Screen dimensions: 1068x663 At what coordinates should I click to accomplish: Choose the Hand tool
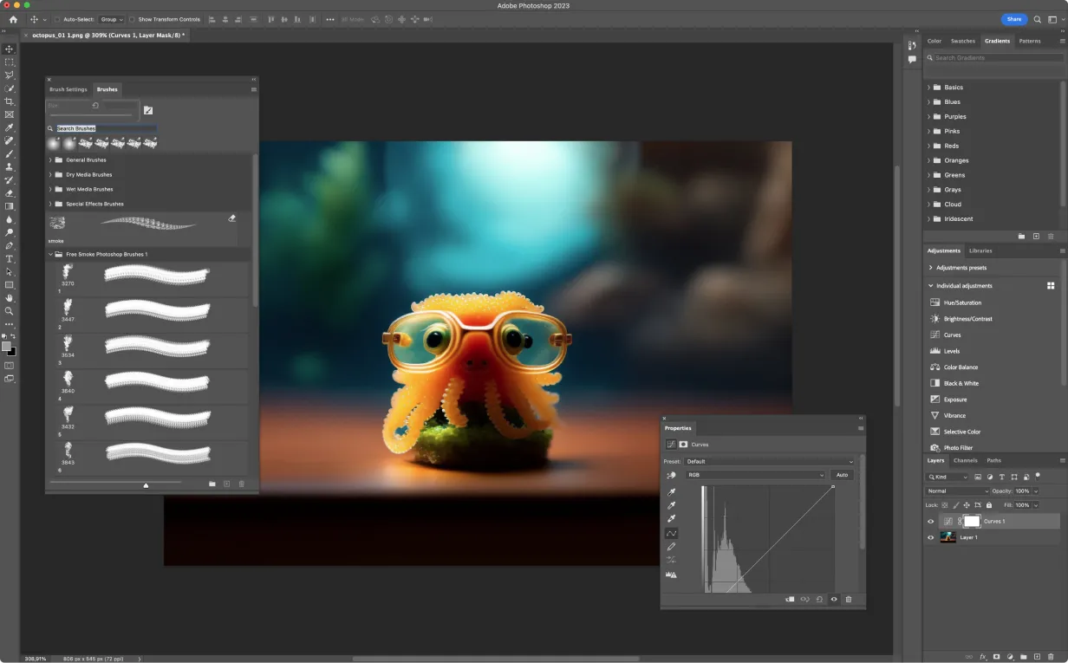point(10,297)
